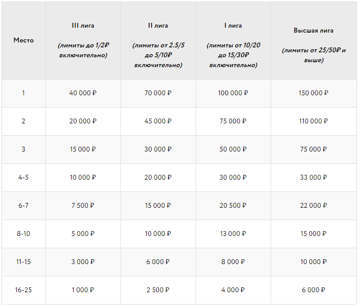Select the 150 000 ₽ prize cell
The height and width of the screenshot is (307, 359).
point(314,93)
